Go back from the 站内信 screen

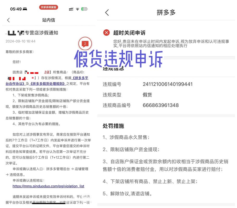pyautogui.click(x=8, y=20)
